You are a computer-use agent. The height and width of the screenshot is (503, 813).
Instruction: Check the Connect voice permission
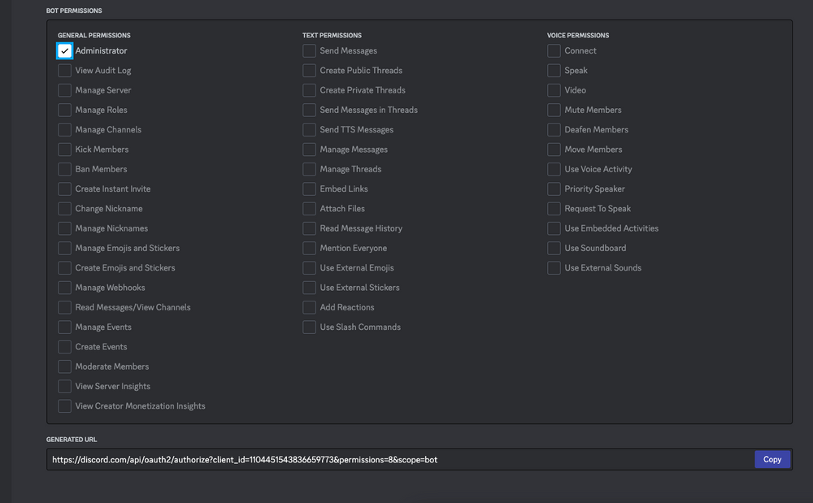(x=554, y=50)
